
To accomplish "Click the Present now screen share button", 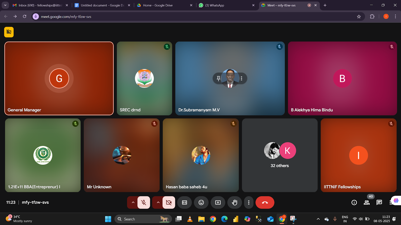I will [x=218, y=202].
